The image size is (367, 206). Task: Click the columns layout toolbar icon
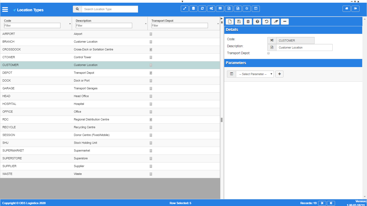(x=256, y=9)
